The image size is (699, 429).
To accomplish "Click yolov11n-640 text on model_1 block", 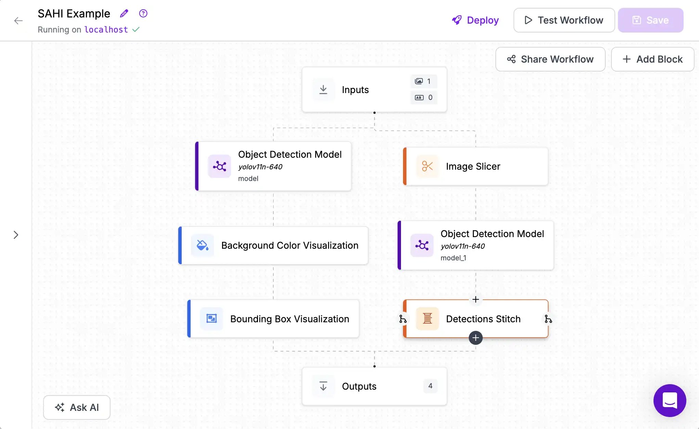I will coord(463,246).
